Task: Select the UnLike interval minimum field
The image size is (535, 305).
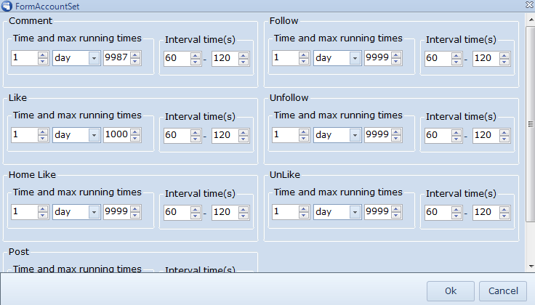Action: point(437,212)
